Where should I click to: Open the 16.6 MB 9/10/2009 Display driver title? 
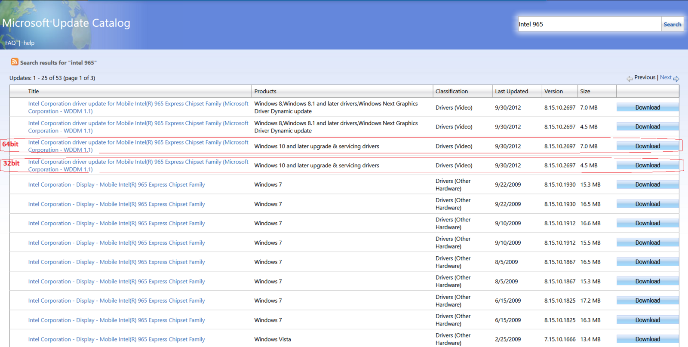[x=117, y=223]
